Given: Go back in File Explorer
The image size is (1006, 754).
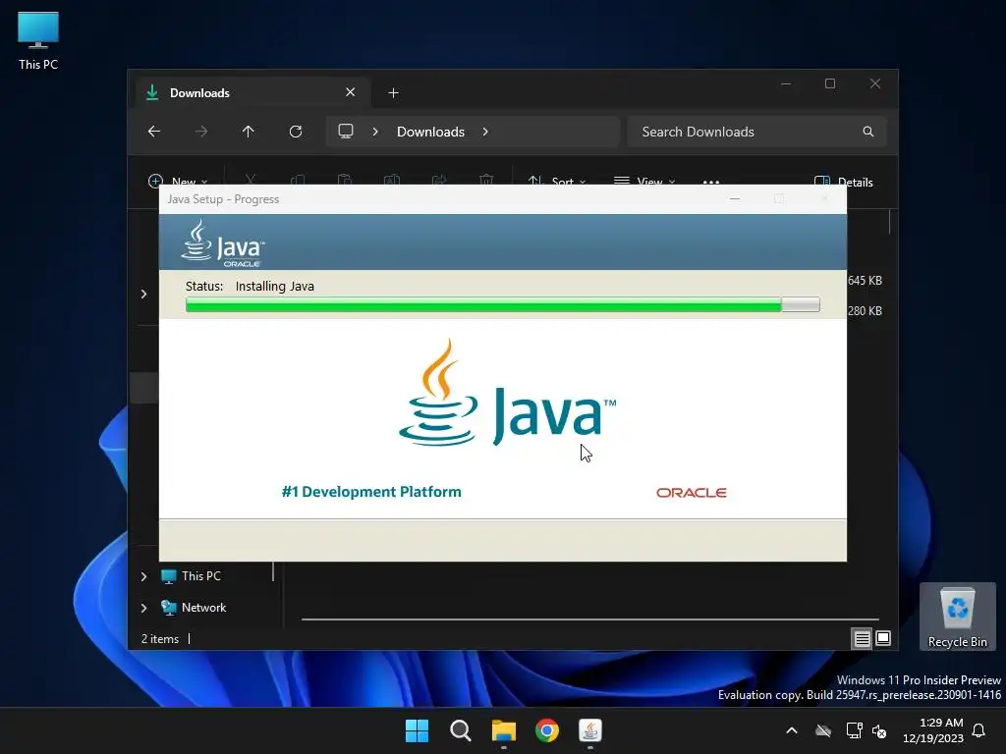Looking at the screenshot, I should coord(154,132).
